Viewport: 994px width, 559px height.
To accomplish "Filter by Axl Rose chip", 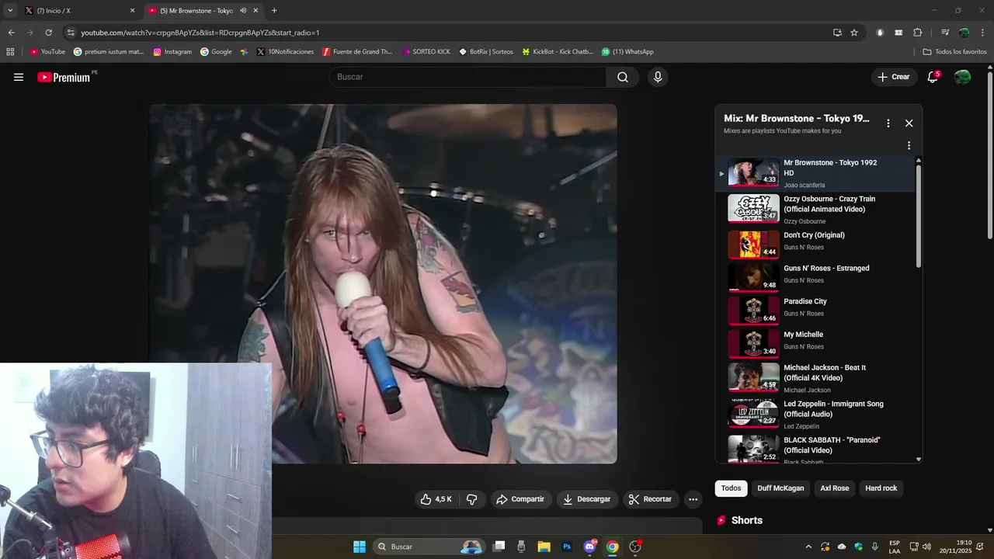I will click(x=835, y=488).
